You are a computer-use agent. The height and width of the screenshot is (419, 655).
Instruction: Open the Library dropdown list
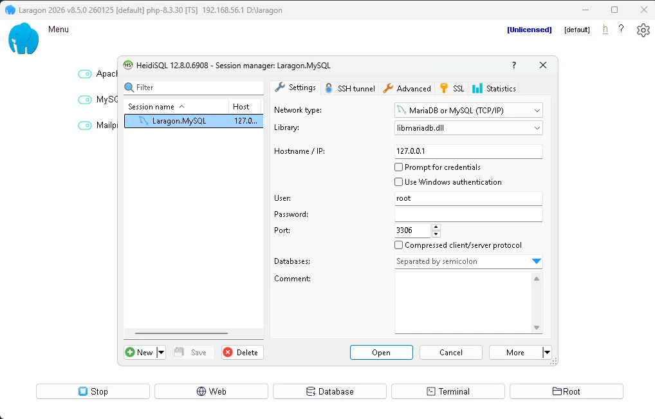coord(537,128)
